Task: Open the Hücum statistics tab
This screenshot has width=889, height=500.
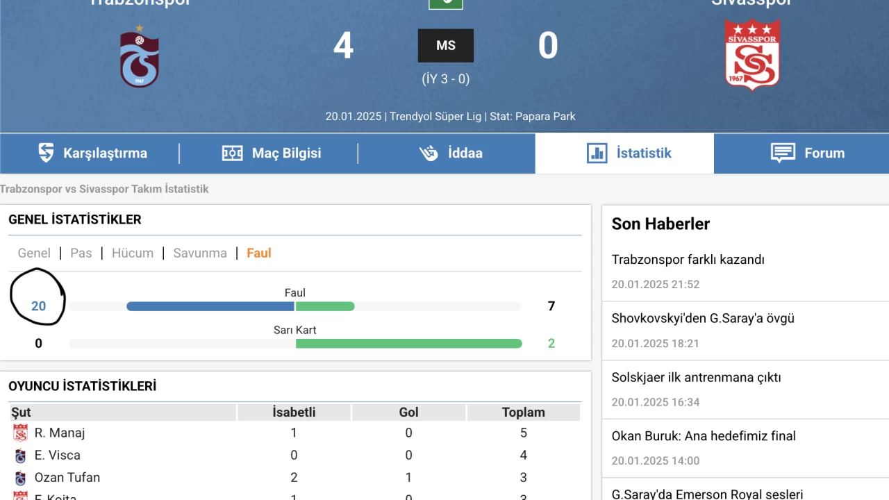Action: (x=133, y=253)
